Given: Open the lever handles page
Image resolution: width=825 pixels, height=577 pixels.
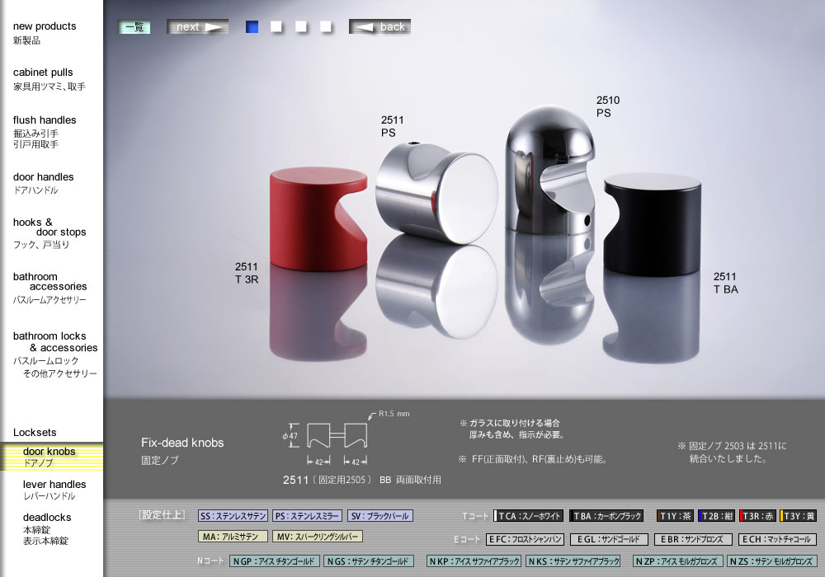Looking at the screenshot, I should [54, 490].
